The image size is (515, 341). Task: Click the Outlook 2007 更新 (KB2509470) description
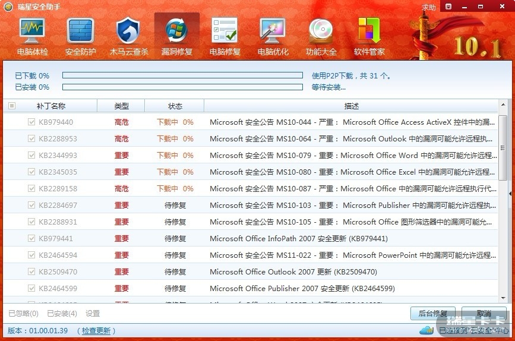[293, 271]
